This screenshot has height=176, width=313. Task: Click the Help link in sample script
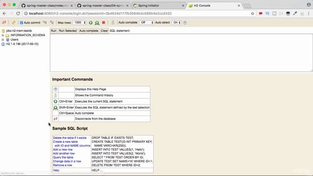56,171
